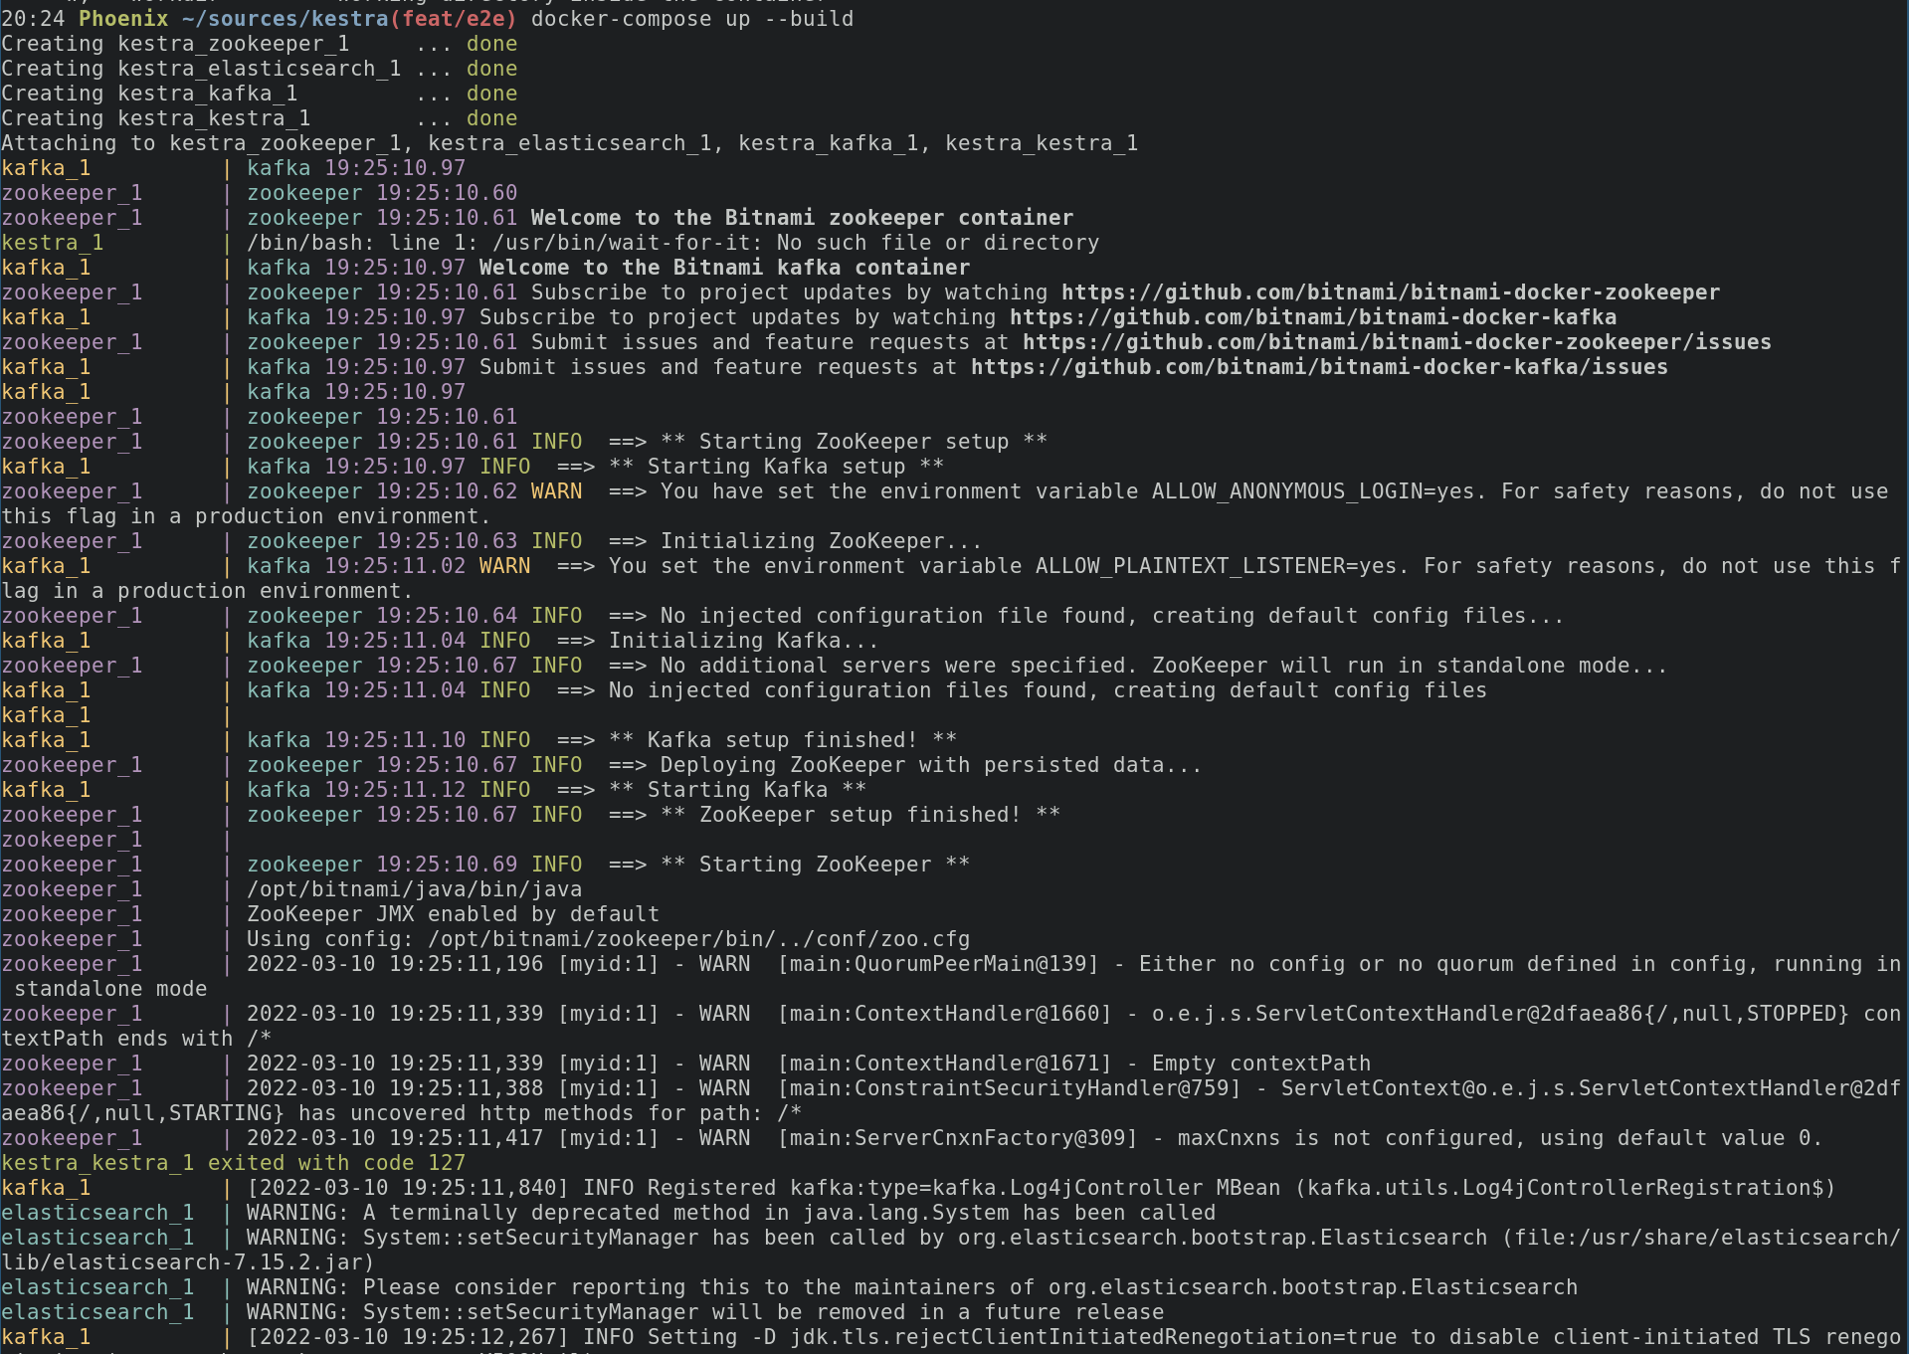Click the 'ALLOW_PLAINTEXT_LISTENER=yes' variable text
Image resolution: width=1909 pixels, height=1354 pixels.
1217,566
